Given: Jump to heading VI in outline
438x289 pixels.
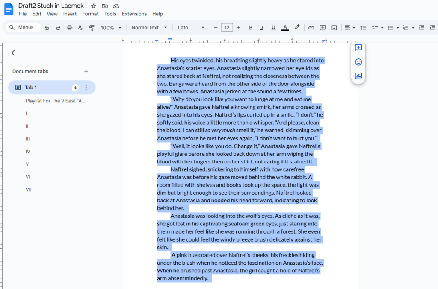Looking at the screenshot, I should 28,177.
